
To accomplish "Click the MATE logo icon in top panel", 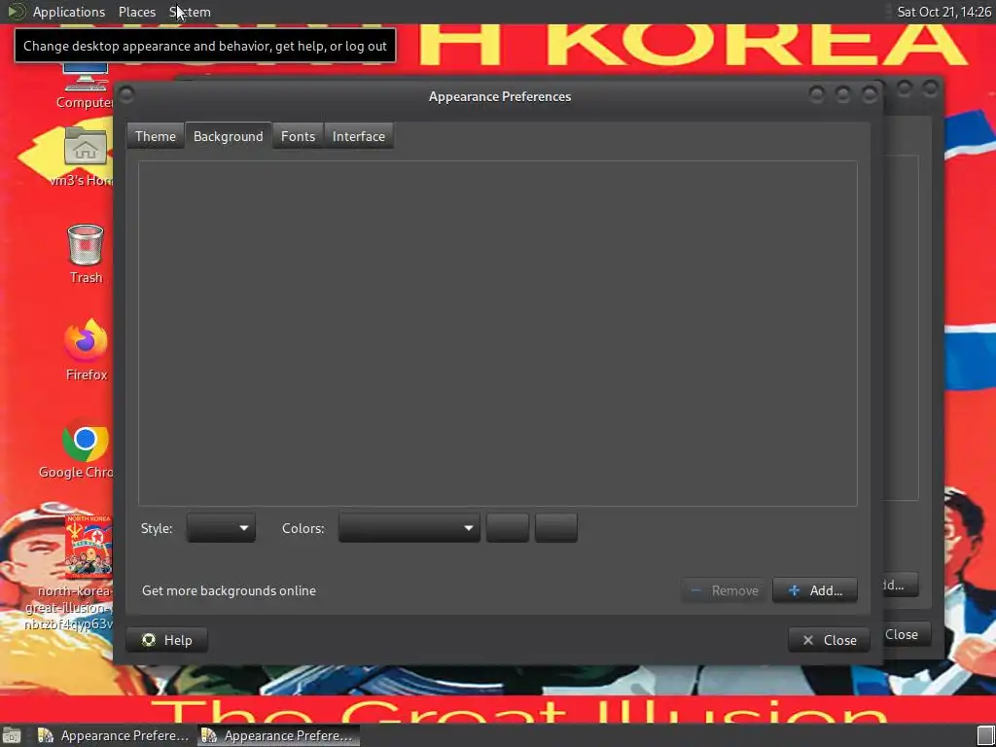I will (x=16, y=12).
